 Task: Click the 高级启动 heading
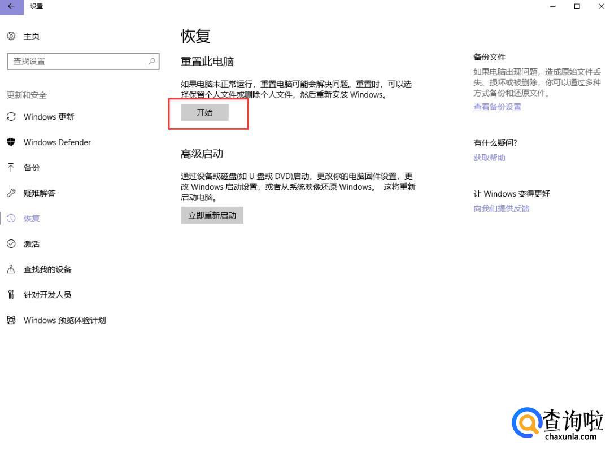point(202,154)
